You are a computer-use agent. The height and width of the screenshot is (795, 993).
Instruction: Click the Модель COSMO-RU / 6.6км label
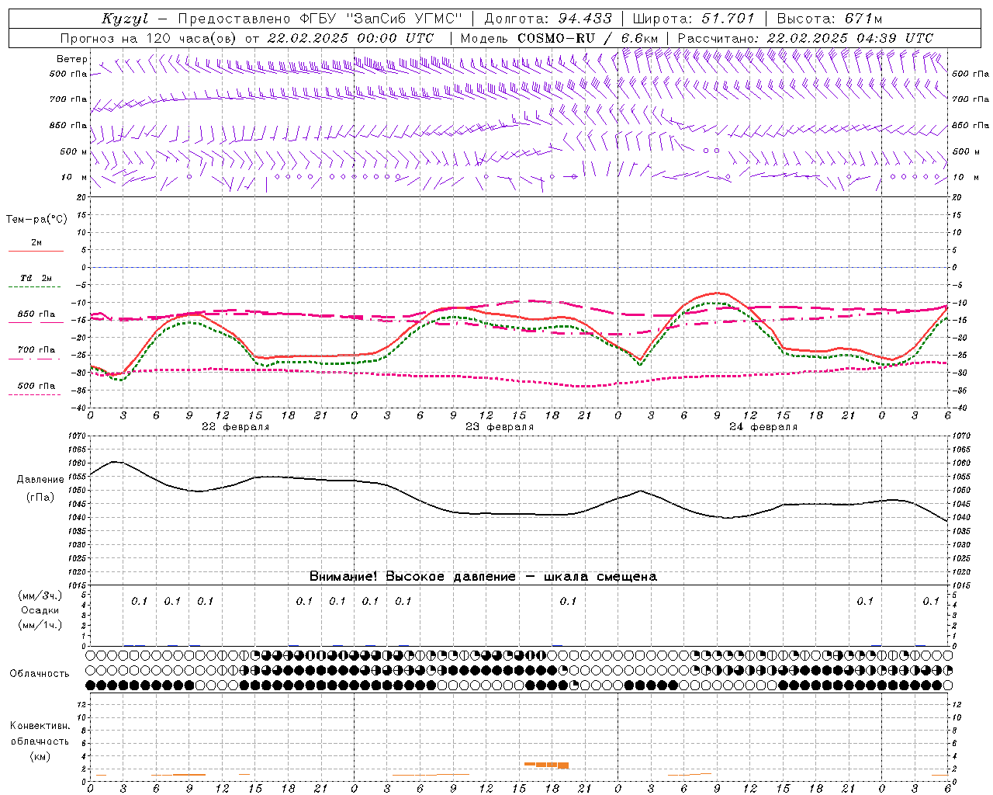click(x=559, y=38)
